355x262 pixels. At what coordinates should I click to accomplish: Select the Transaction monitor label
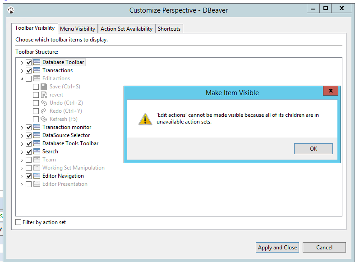point(67,127)
